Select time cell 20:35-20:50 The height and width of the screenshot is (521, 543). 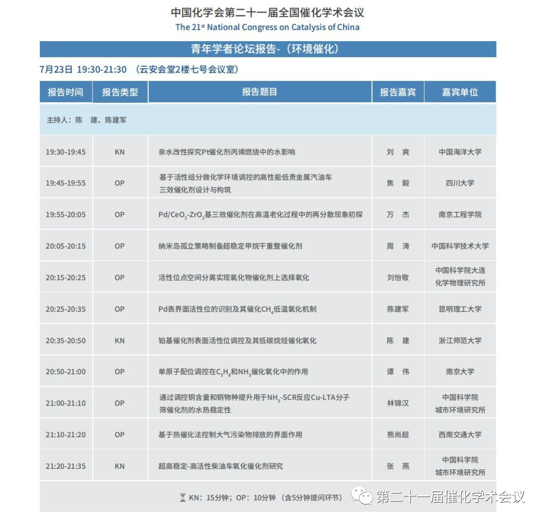(x=65, y=340)
